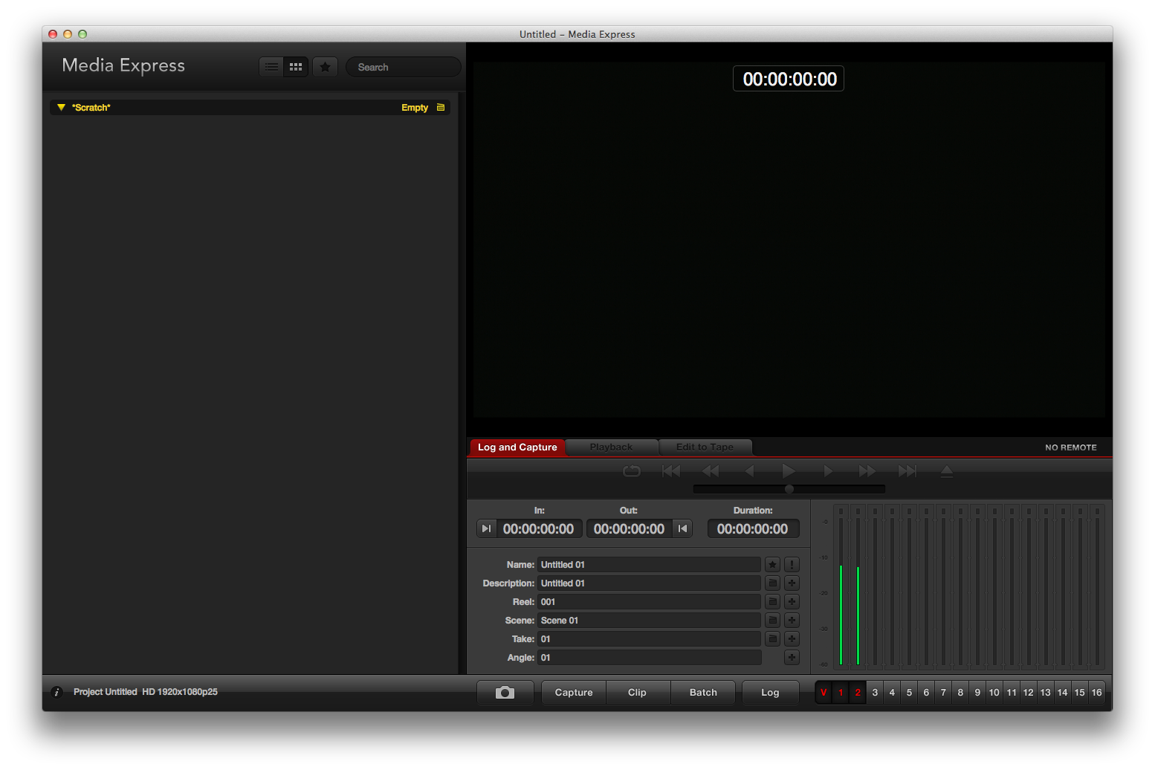The image size is (1155, 770).
Task: Switch media list to thumbnail grid view
Action: tap(296, 67)
